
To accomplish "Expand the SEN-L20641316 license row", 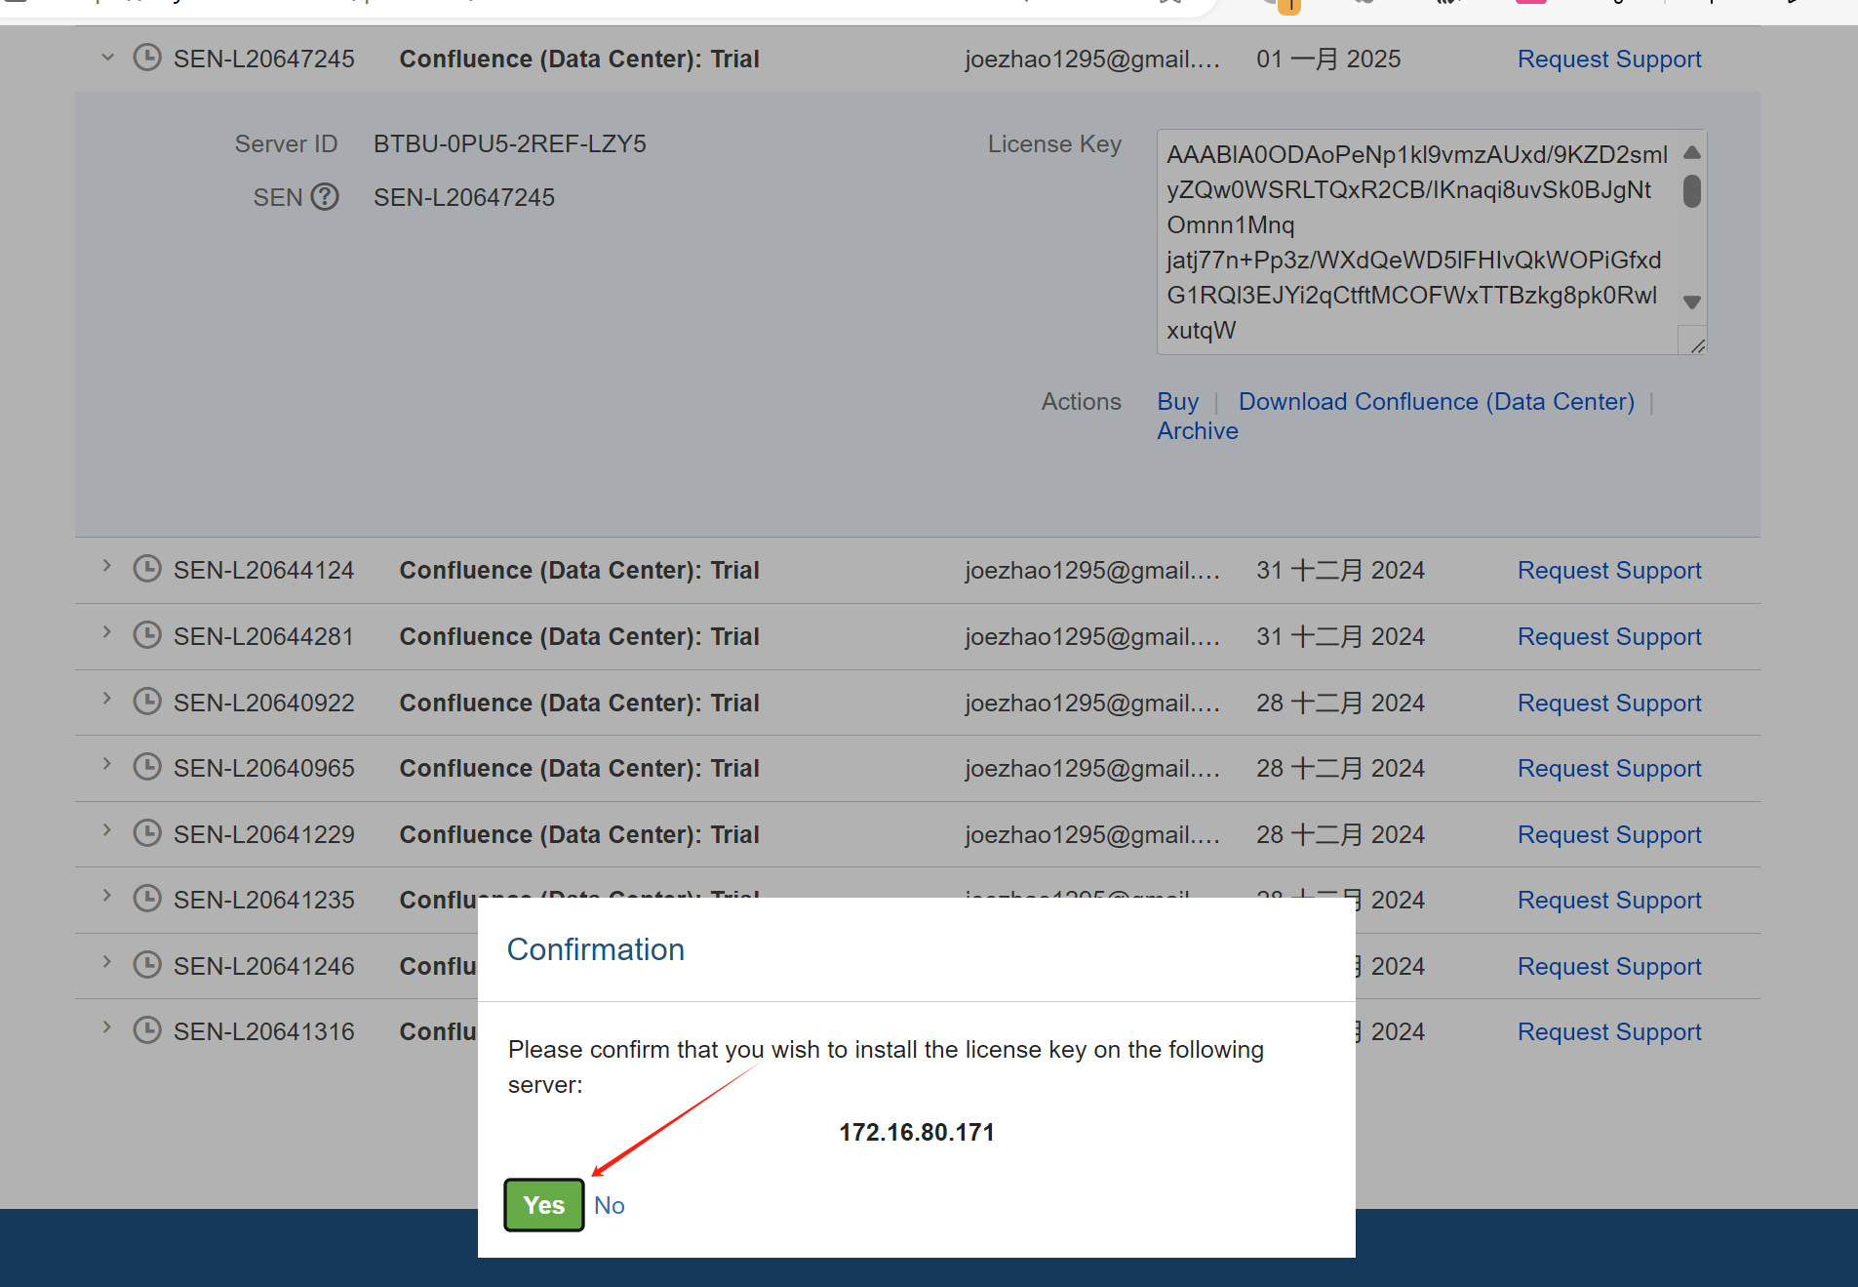I will 107,1027.
